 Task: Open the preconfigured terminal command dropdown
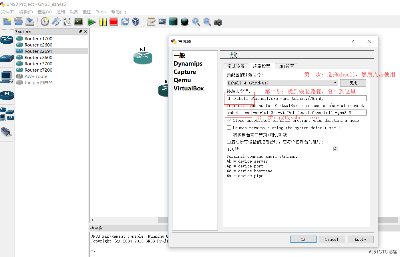tap(282, 83)
